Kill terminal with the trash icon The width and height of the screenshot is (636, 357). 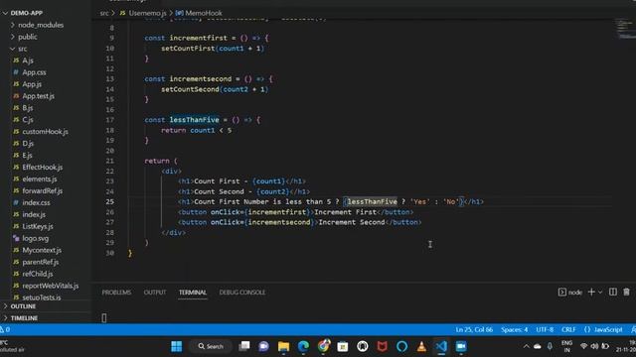point(626,292)
